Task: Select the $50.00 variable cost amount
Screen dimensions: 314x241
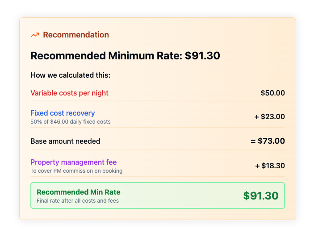Action: pyautogui.click(x=273, y=93)
